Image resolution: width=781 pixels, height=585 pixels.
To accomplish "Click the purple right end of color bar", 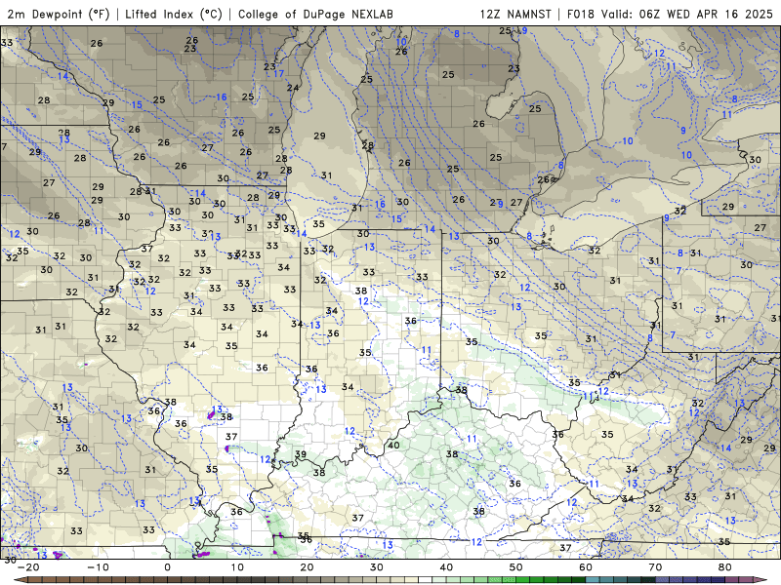I will [760, 580].
